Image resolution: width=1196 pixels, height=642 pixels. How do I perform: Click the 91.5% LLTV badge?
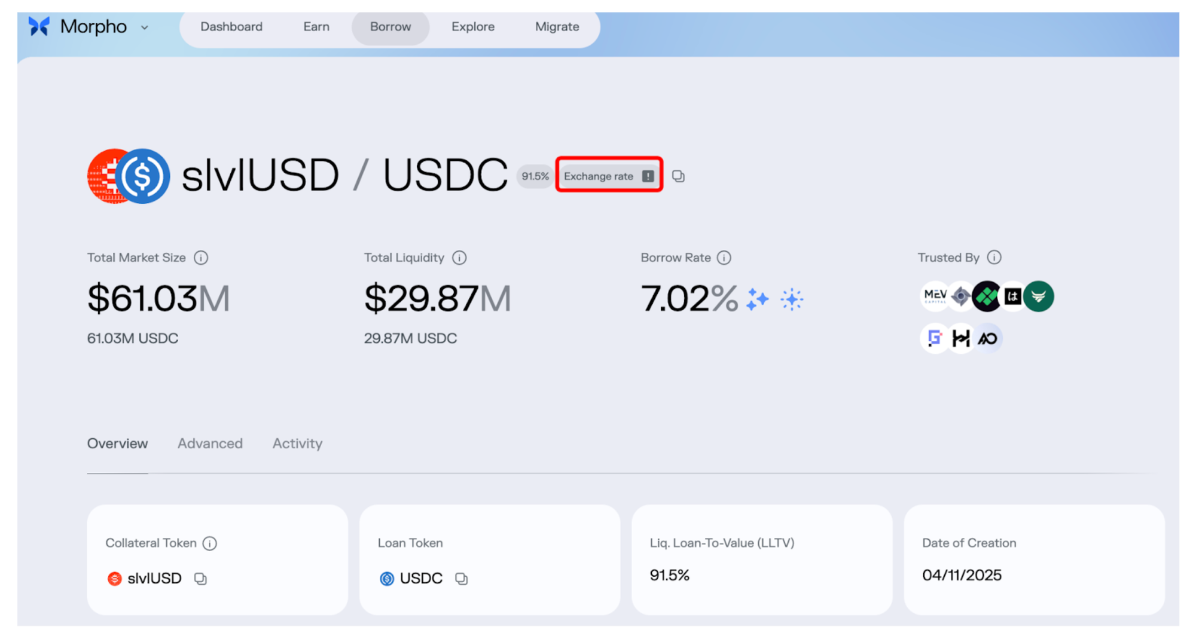pos(535,176)
